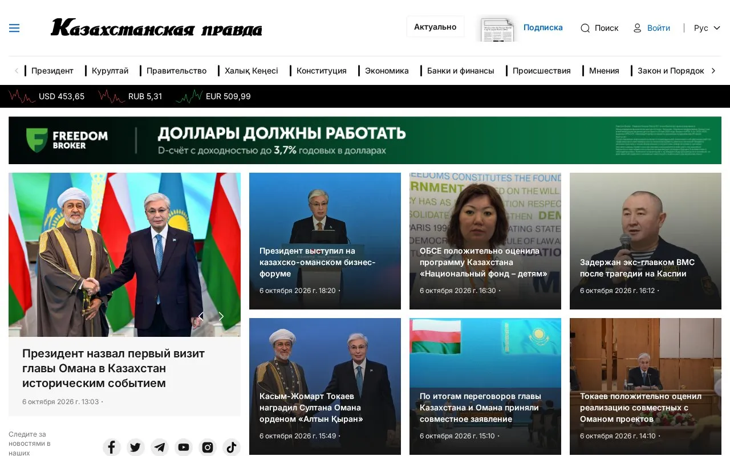The image size is (730, 456).
Task: Go to Мнения section
Action: point(604,71)
